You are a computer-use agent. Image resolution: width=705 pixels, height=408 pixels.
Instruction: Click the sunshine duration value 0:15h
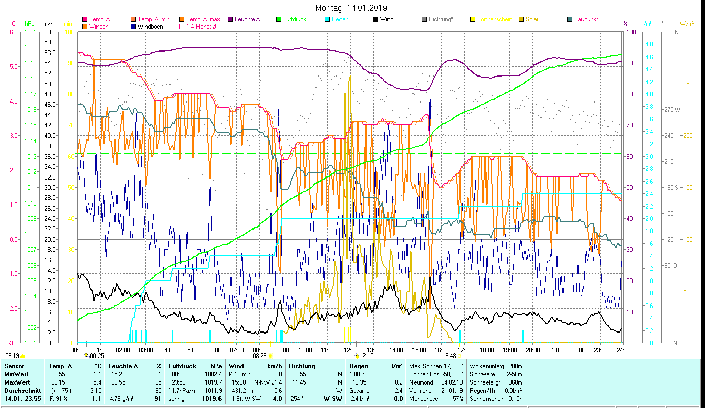pos(515,399)
